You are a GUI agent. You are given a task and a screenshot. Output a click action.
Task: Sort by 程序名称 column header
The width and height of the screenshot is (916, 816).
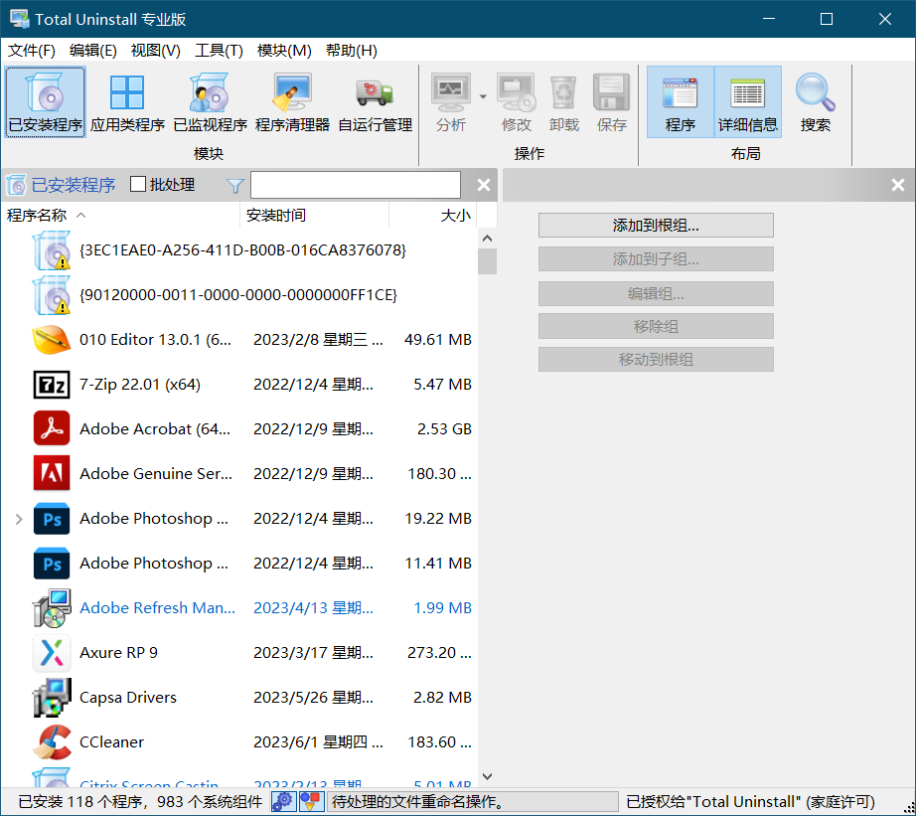click(120, 215)
